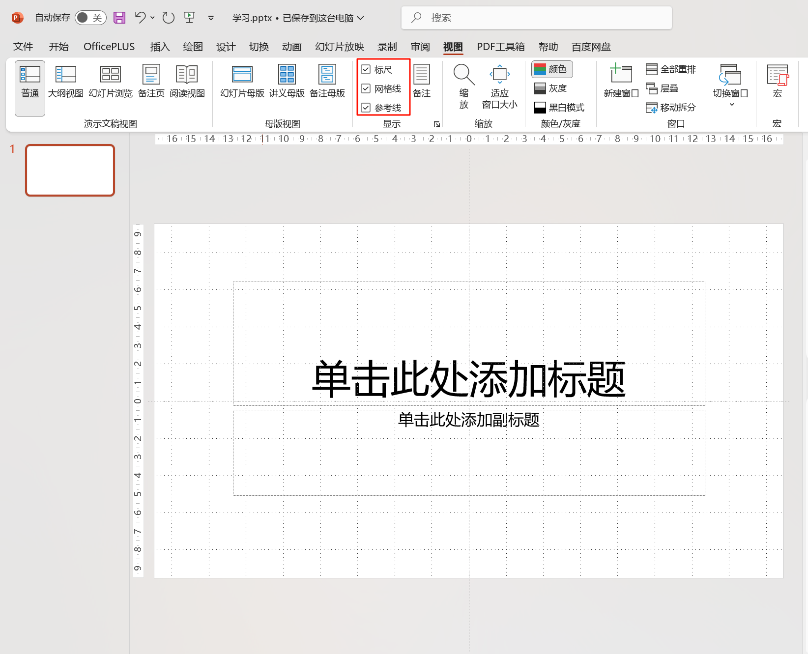Click the Save icon in title bar
The height and width of the screenshot is (654, 808).
(x=119, y=18)
